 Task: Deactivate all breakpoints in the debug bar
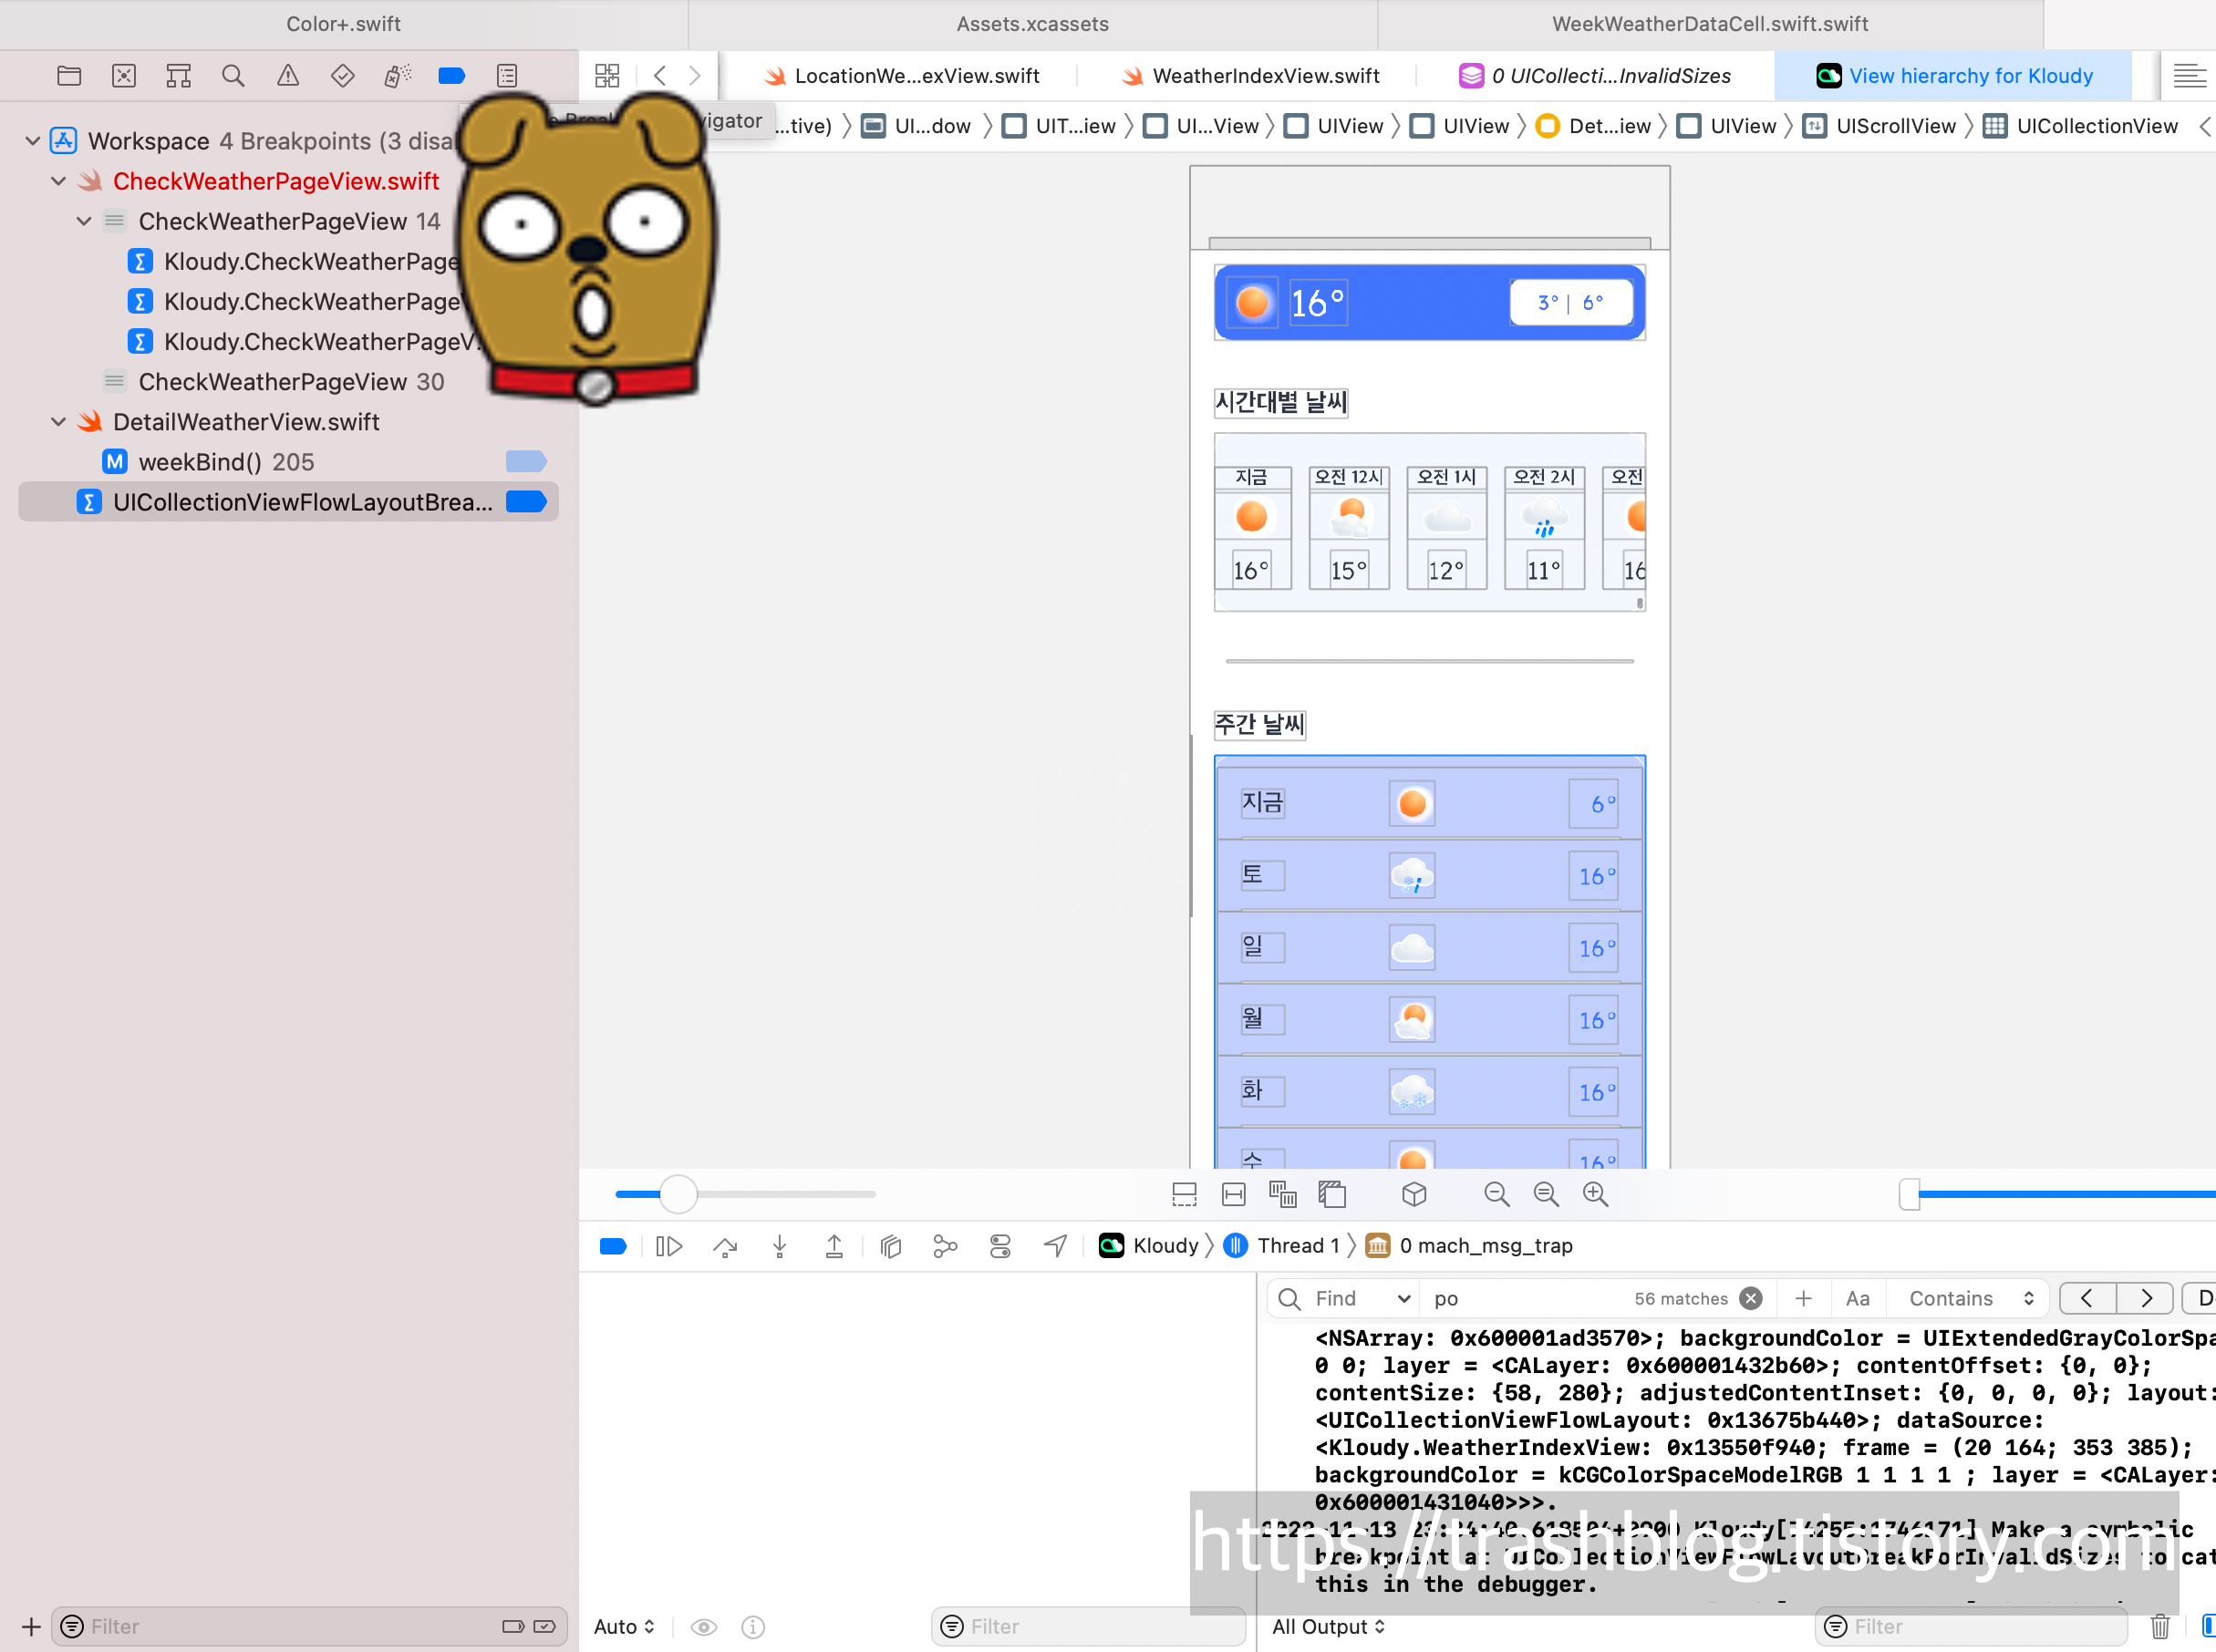(613, 1246)
